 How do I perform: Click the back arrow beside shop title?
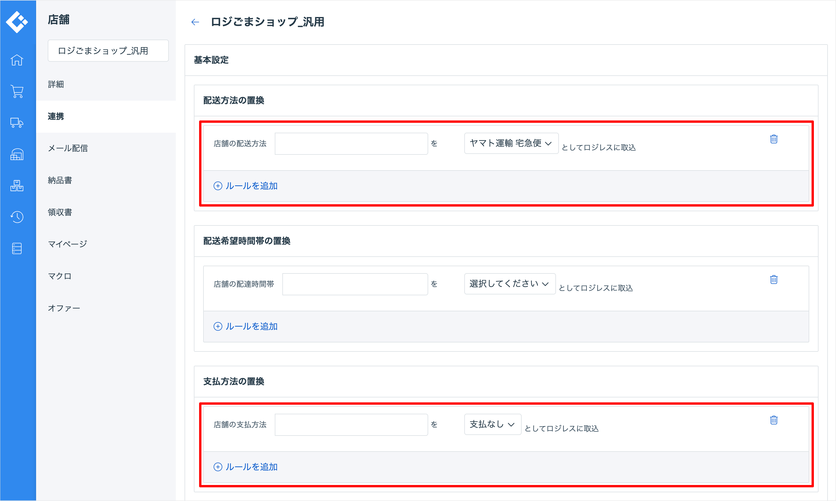click(x=195, y=22)
